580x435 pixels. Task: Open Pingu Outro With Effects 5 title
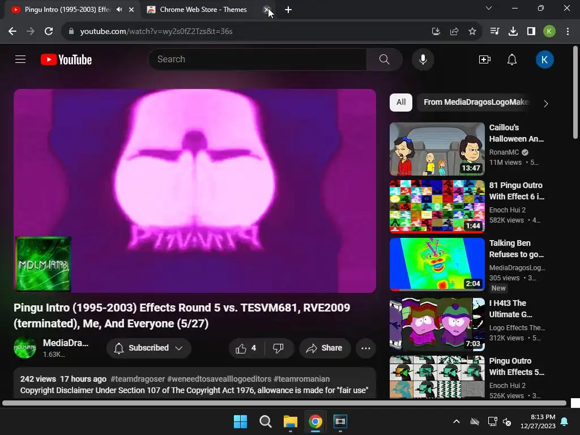pos(517,366)
